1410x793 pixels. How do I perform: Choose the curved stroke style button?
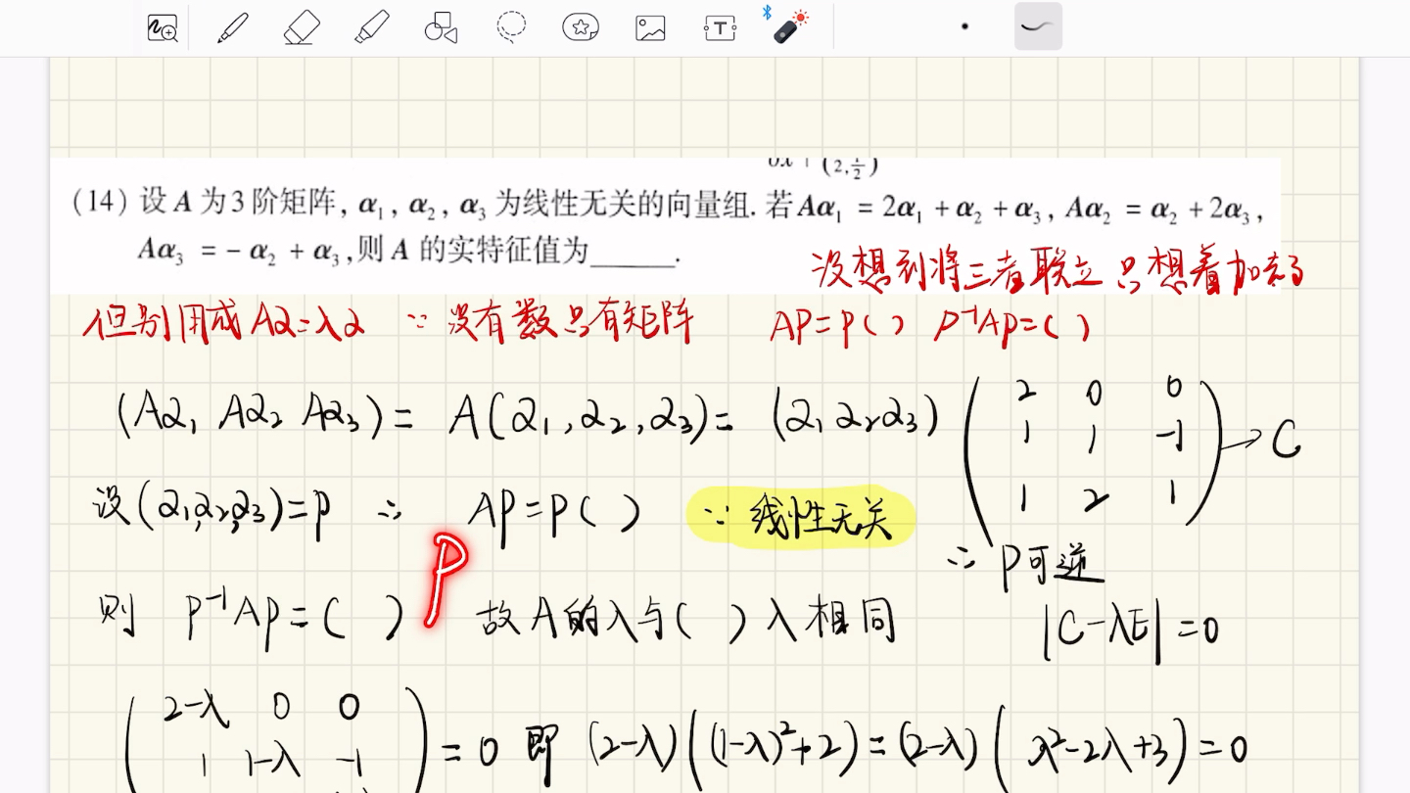click(1038, 26)
